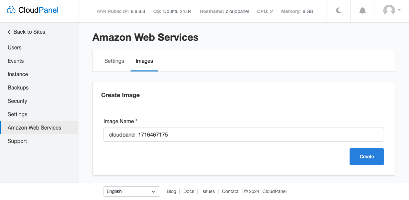The width and height of the screenshot is (409, 200).
Task: Click the CloudPanel cloud logo
Action: click(x=11, y=10)
